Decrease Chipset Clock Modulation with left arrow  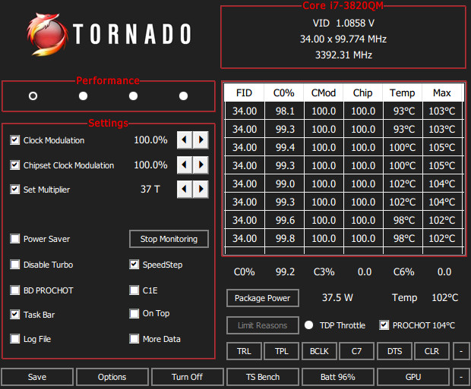click(x=185, y=165)
